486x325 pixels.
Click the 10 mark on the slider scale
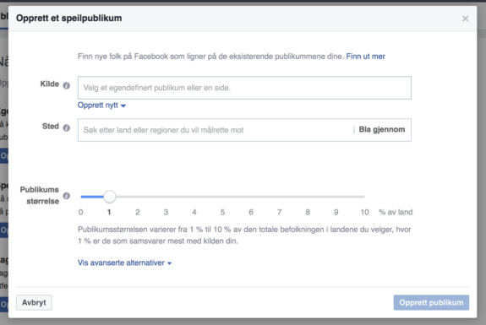(364, 212)
